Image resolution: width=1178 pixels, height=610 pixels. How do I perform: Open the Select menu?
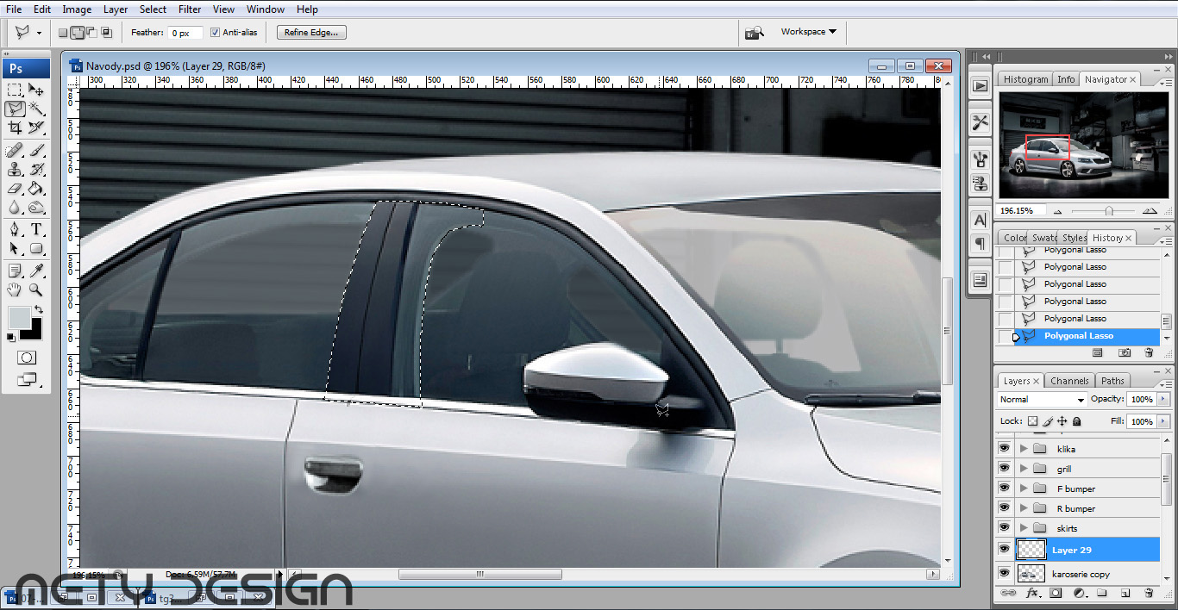click(x=153, y=9)
